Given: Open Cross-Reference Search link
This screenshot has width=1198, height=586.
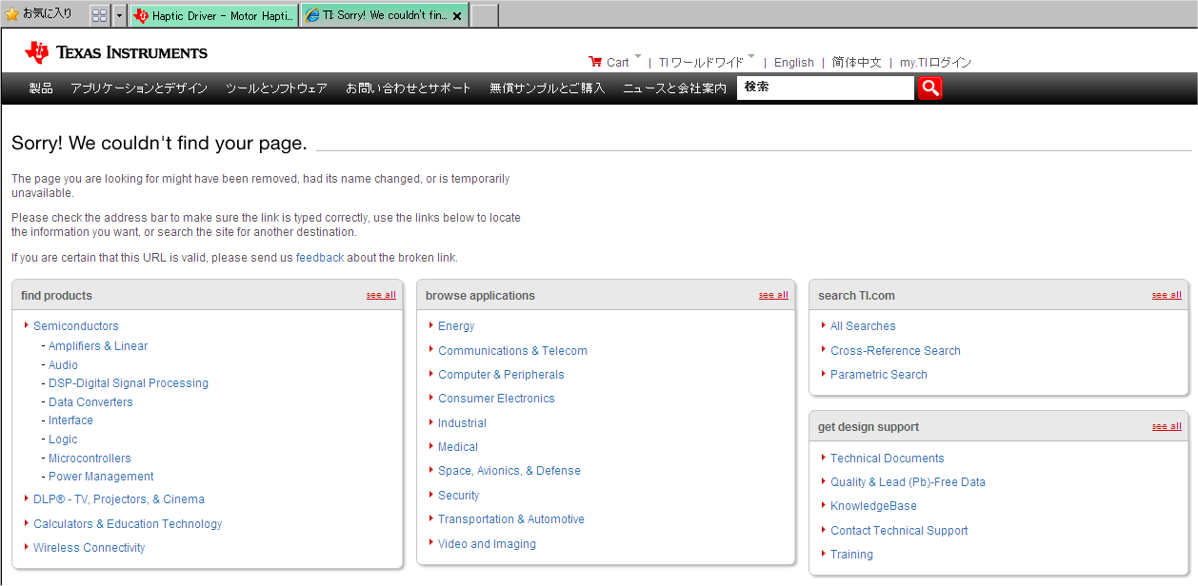Looking at the screenshot, I should point(895,351).
